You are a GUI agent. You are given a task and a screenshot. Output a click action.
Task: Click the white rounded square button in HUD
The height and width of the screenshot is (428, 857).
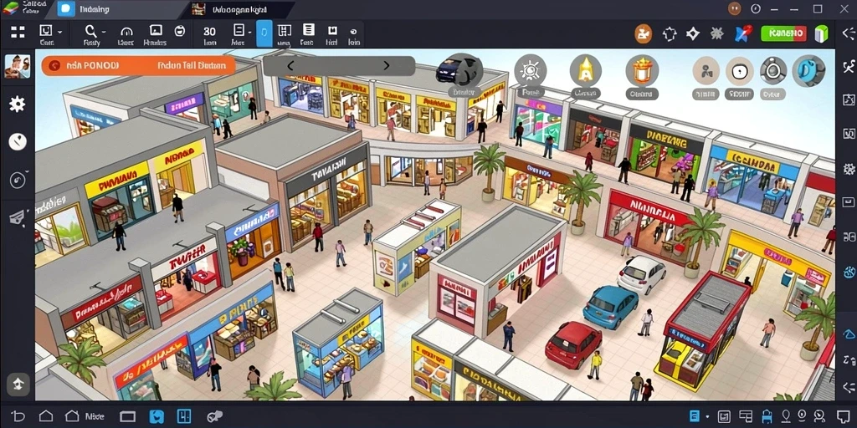739,71
